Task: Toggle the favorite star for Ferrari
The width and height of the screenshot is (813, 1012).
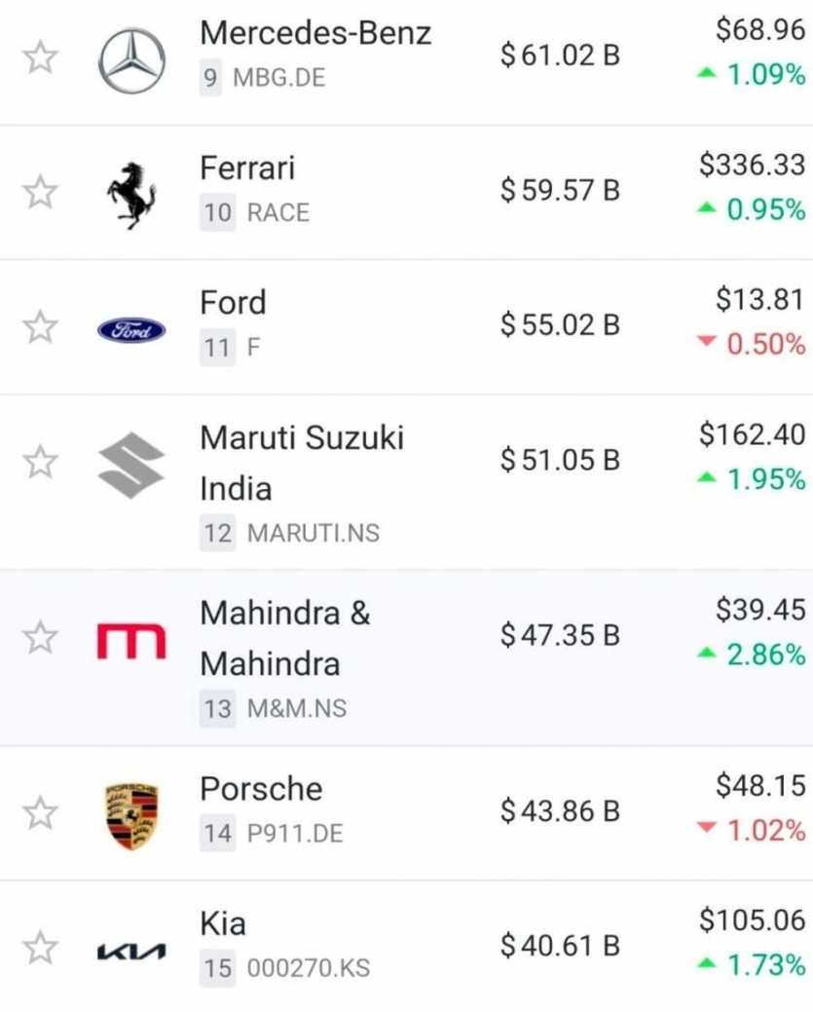Action: [40, 192]
